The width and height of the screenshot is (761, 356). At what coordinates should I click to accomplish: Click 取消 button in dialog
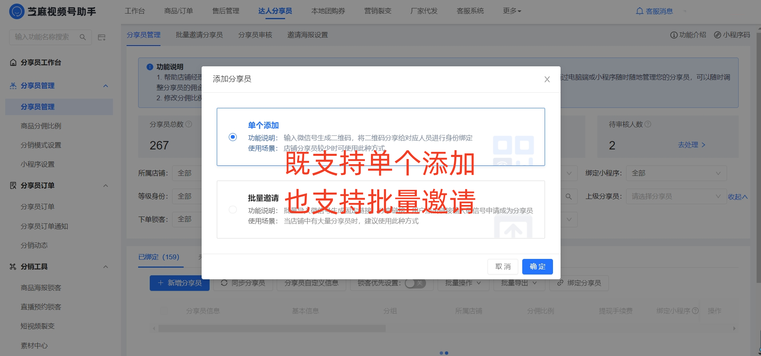(503, 267)
